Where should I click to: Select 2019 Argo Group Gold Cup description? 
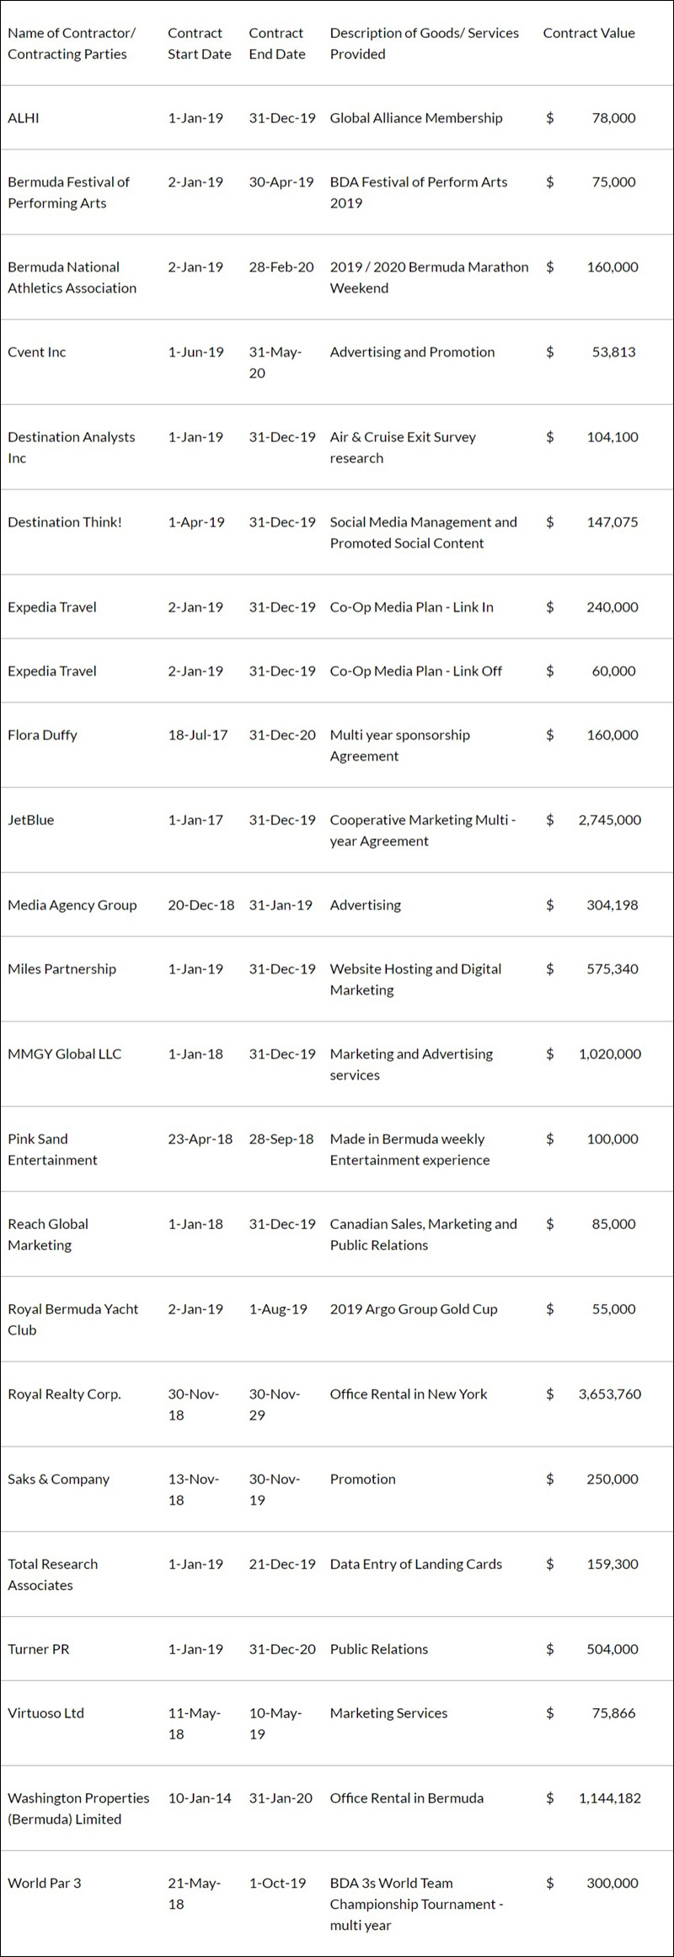(414, 1309)
